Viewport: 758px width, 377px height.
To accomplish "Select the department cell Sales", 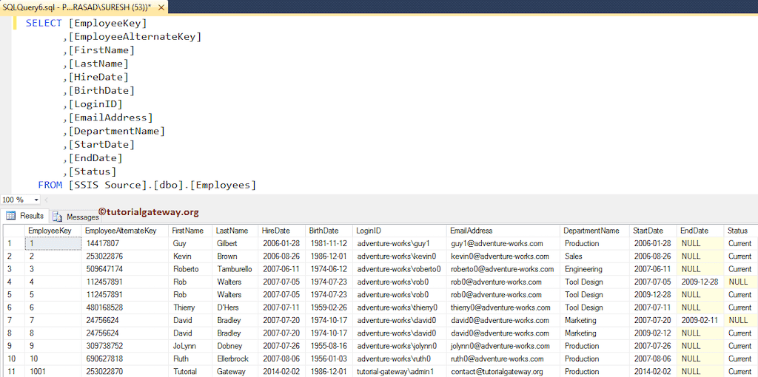I will coord(594,257).
